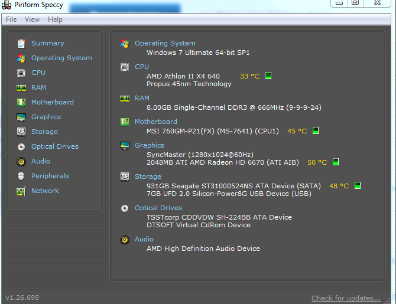Click green temperature indicator next to graphics 50 °C
The width and height of the screenshot is (396, 304).
pos(336,162)
